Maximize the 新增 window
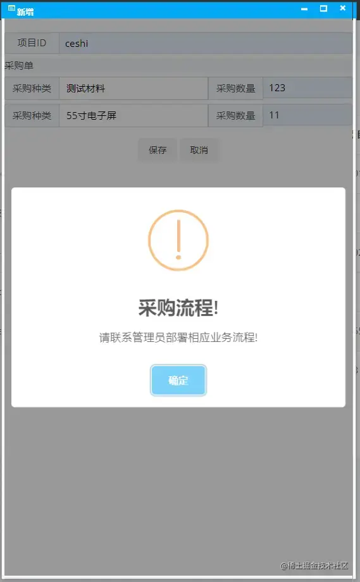Image resolution: width=360 pixels, height=582 pixels. [x=324, y=8]
